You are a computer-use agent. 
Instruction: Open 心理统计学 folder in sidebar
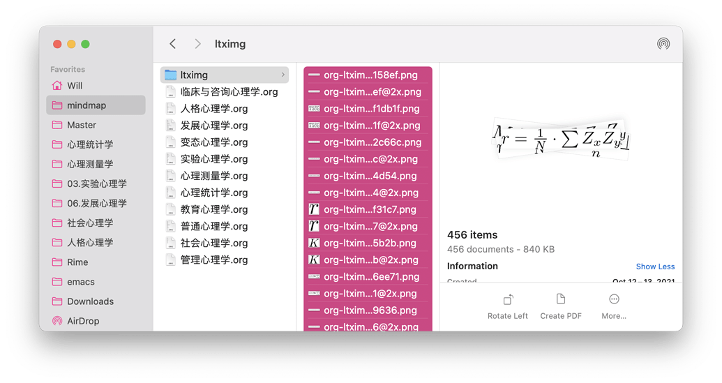point(96,144)
